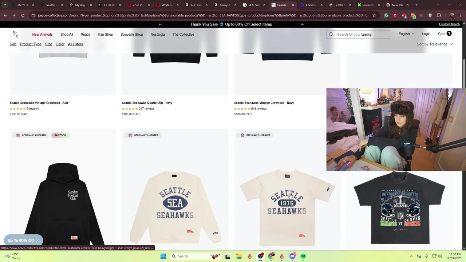The image size is (466, 262).
Task: Go to next announcement banner arrow
Action: tap(302, 24)
